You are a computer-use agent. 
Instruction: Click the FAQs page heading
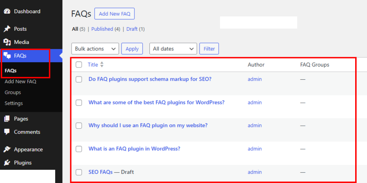pos(81,14)
